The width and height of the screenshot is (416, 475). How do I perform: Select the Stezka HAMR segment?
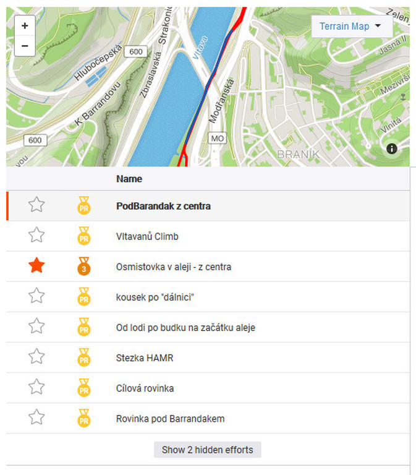pos(145,357)
